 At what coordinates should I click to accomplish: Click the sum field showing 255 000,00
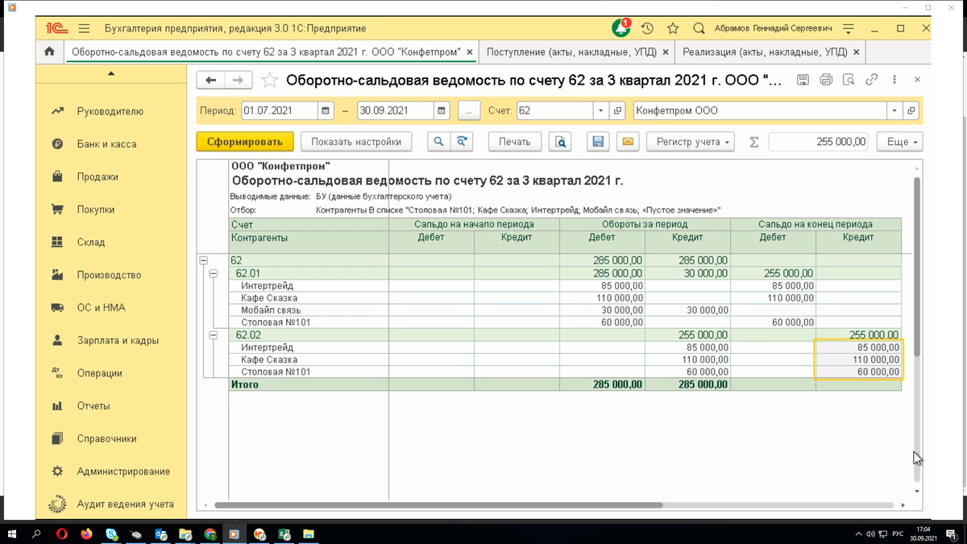tap(818, 142)
